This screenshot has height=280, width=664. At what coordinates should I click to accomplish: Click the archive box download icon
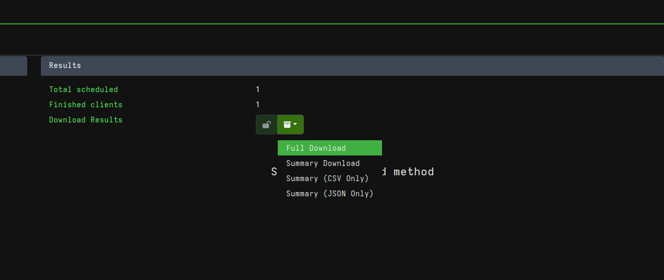pyautogui.click(x=287, y=125)
